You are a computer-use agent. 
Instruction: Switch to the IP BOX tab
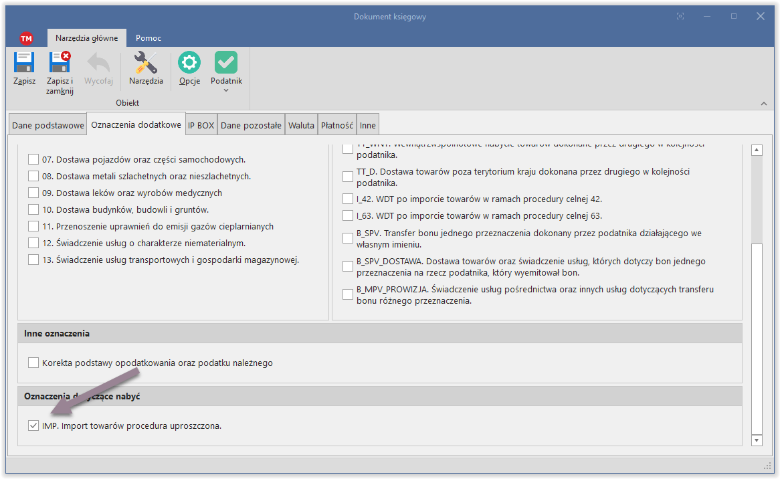pyautogui.click(x=201, y=125)
